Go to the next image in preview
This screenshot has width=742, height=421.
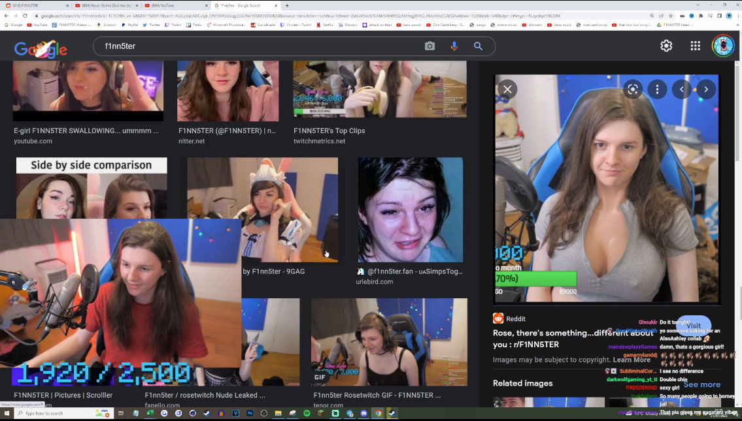tap(706, 89)
